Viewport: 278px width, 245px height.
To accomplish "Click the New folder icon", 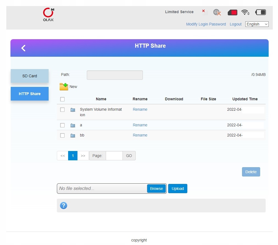I will pos(64,87).
